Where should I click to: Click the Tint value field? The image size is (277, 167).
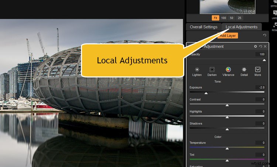260,155
